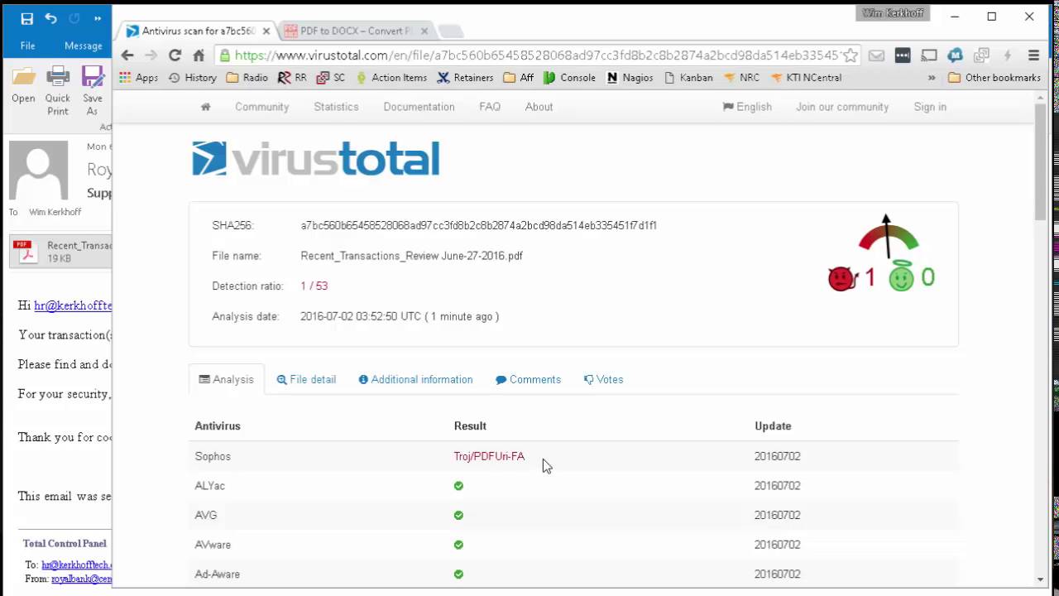Viewport: 1059px width, 596px height.
Task: Click the Outlook Save icon in quick access toolbar
Action: [x=27, y=18]
